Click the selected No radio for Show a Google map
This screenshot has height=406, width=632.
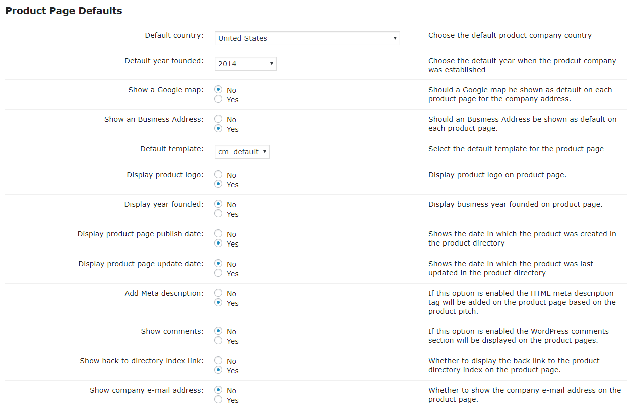point(218,90)
